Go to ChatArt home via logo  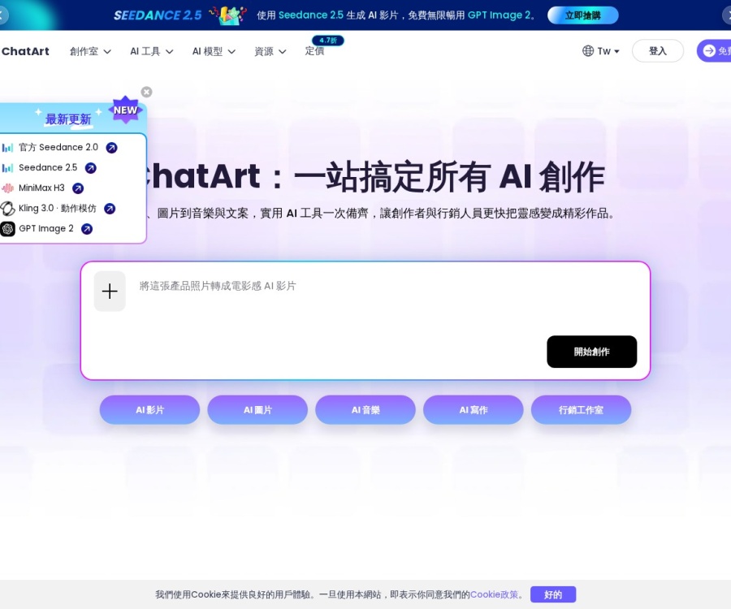coord(25,51)
